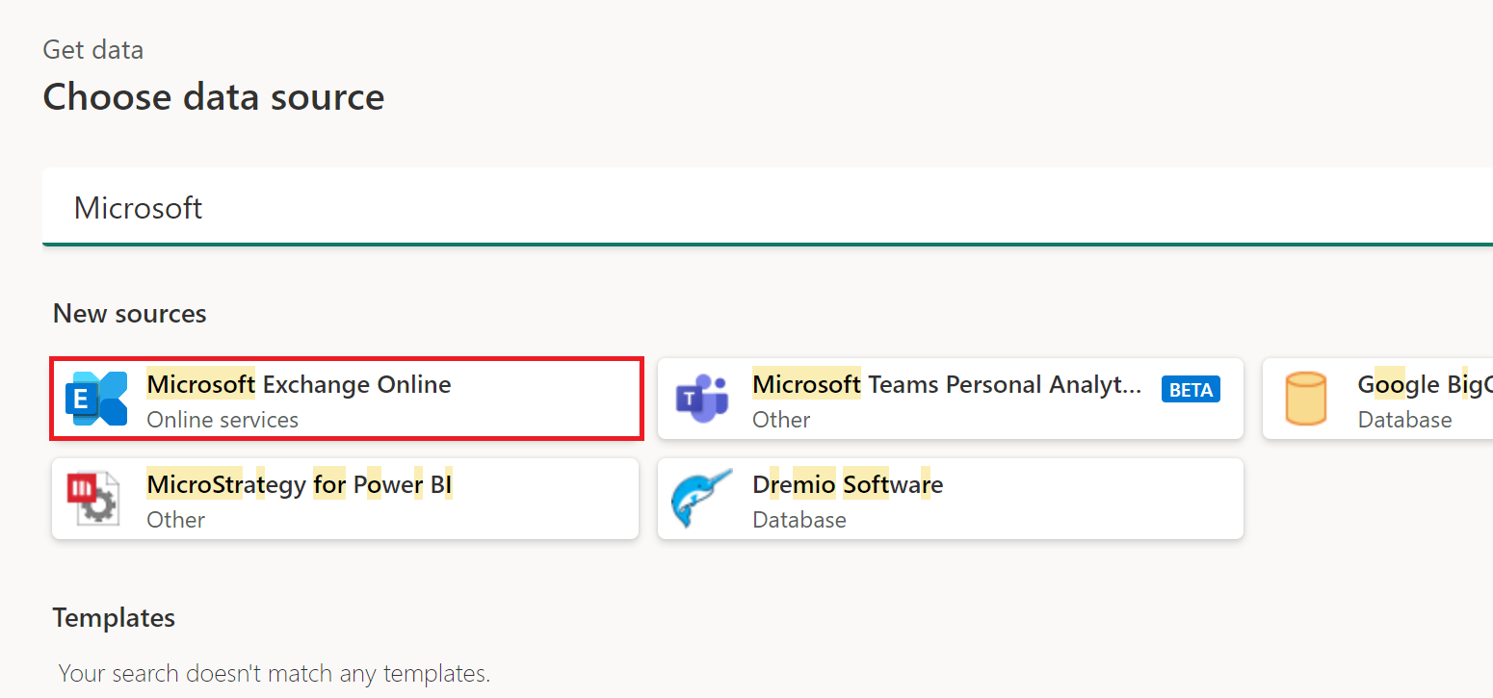Click the orange database icon beside Google BigQuery
1493x698 pixels.
(x=1306, y=398)
